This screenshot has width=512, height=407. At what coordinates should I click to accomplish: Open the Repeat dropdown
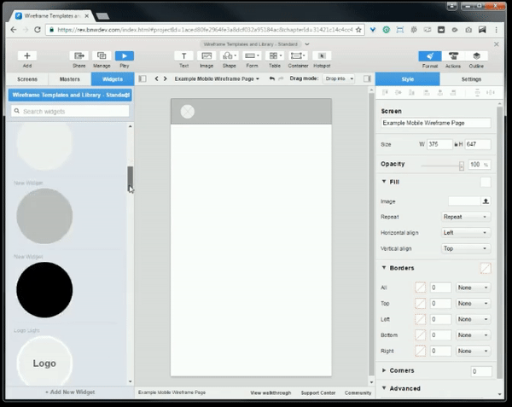pyautogui.click(x=466, y=217)
